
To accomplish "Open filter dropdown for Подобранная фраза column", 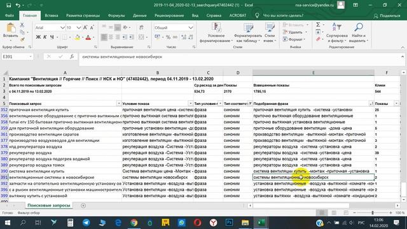I will click(x=371, y=104).
